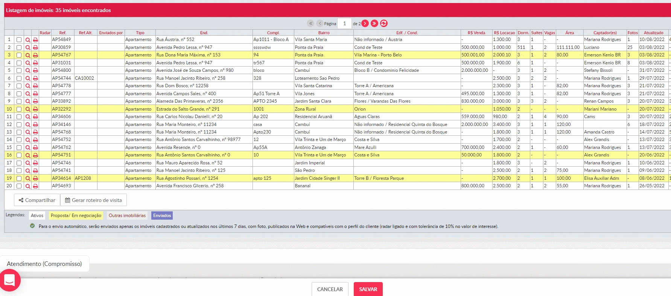Click the SALVAR button
The height and width of the screenshot is (296, 671).
pos(368,289)
